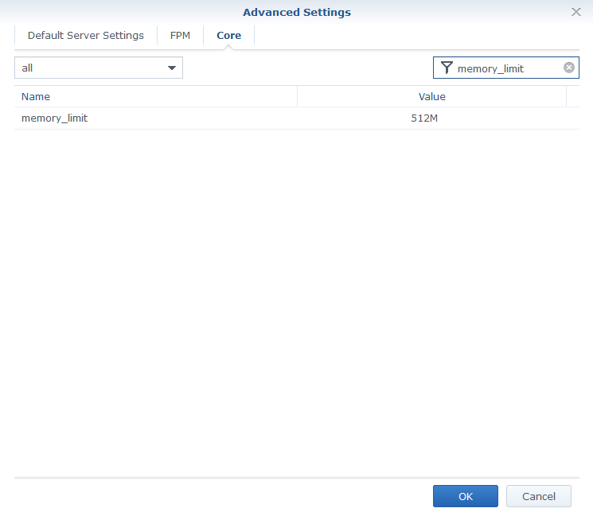Close the Advanced Settings dialog

(x=576, y=12)
